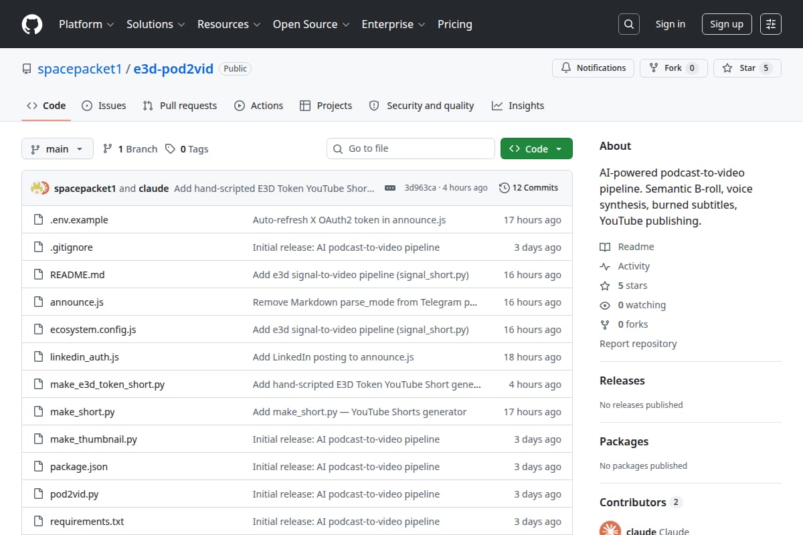Open the GitHub homepage logo
The image size is (803, 535).
click(x=32, y=24)
